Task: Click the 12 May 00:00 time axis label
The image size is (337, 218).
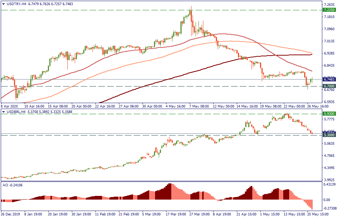Action: click(224, 105)
